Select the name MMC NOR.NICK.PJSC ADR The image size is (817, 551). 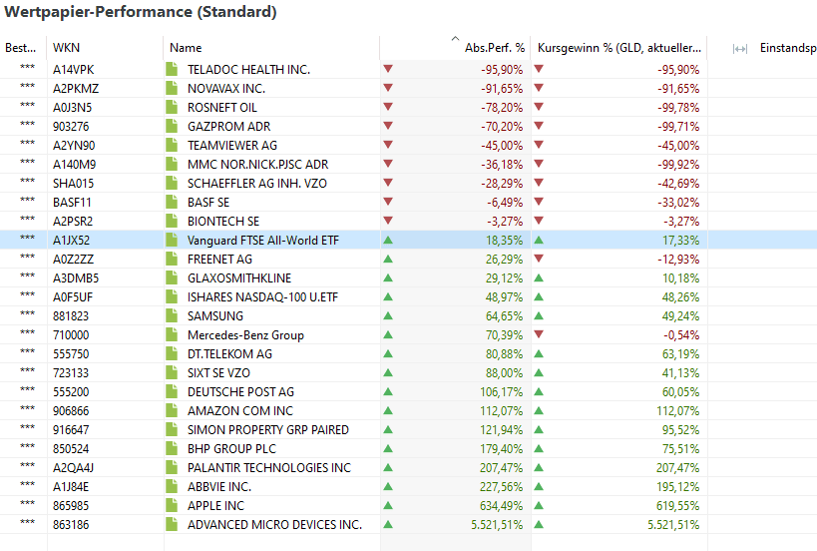point(258,165)
